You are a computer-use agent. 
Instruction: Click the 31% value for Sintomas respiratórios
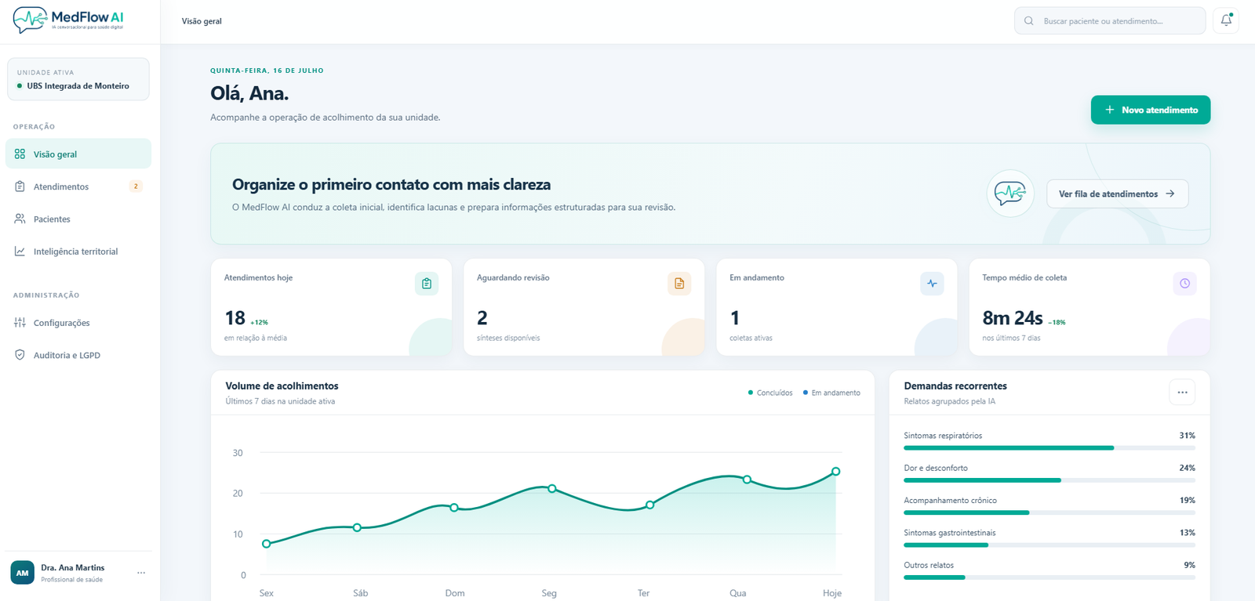pyautogui.click(x=1187, y=436)
